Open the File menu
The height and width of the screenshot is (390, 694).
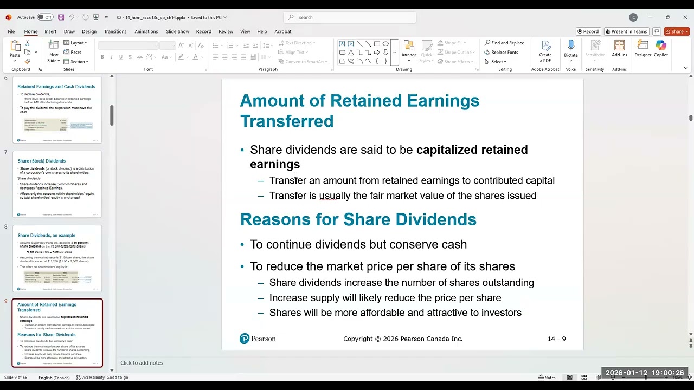point(11,31)
